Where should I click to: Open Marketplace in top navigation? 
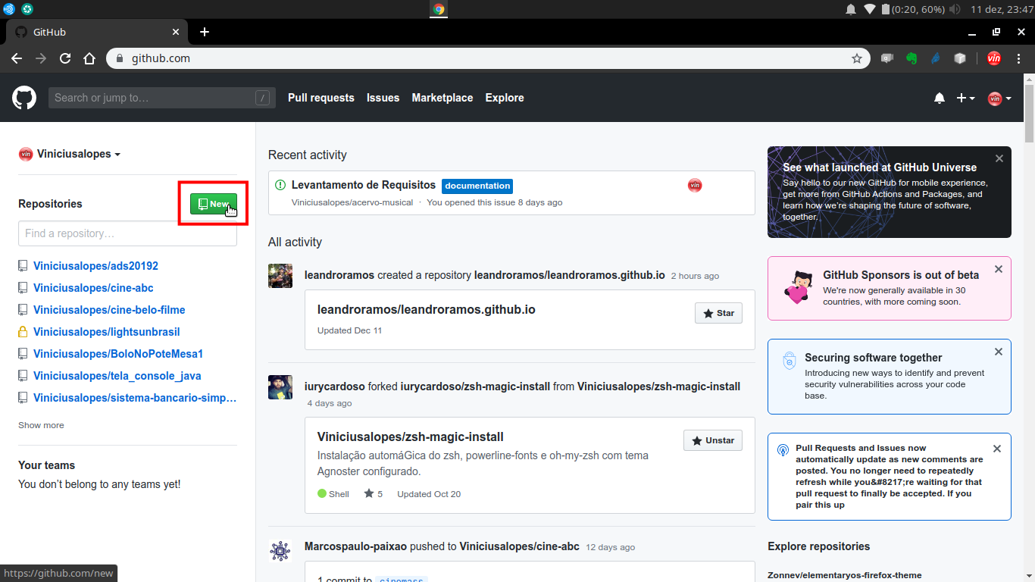pos(442,98)
